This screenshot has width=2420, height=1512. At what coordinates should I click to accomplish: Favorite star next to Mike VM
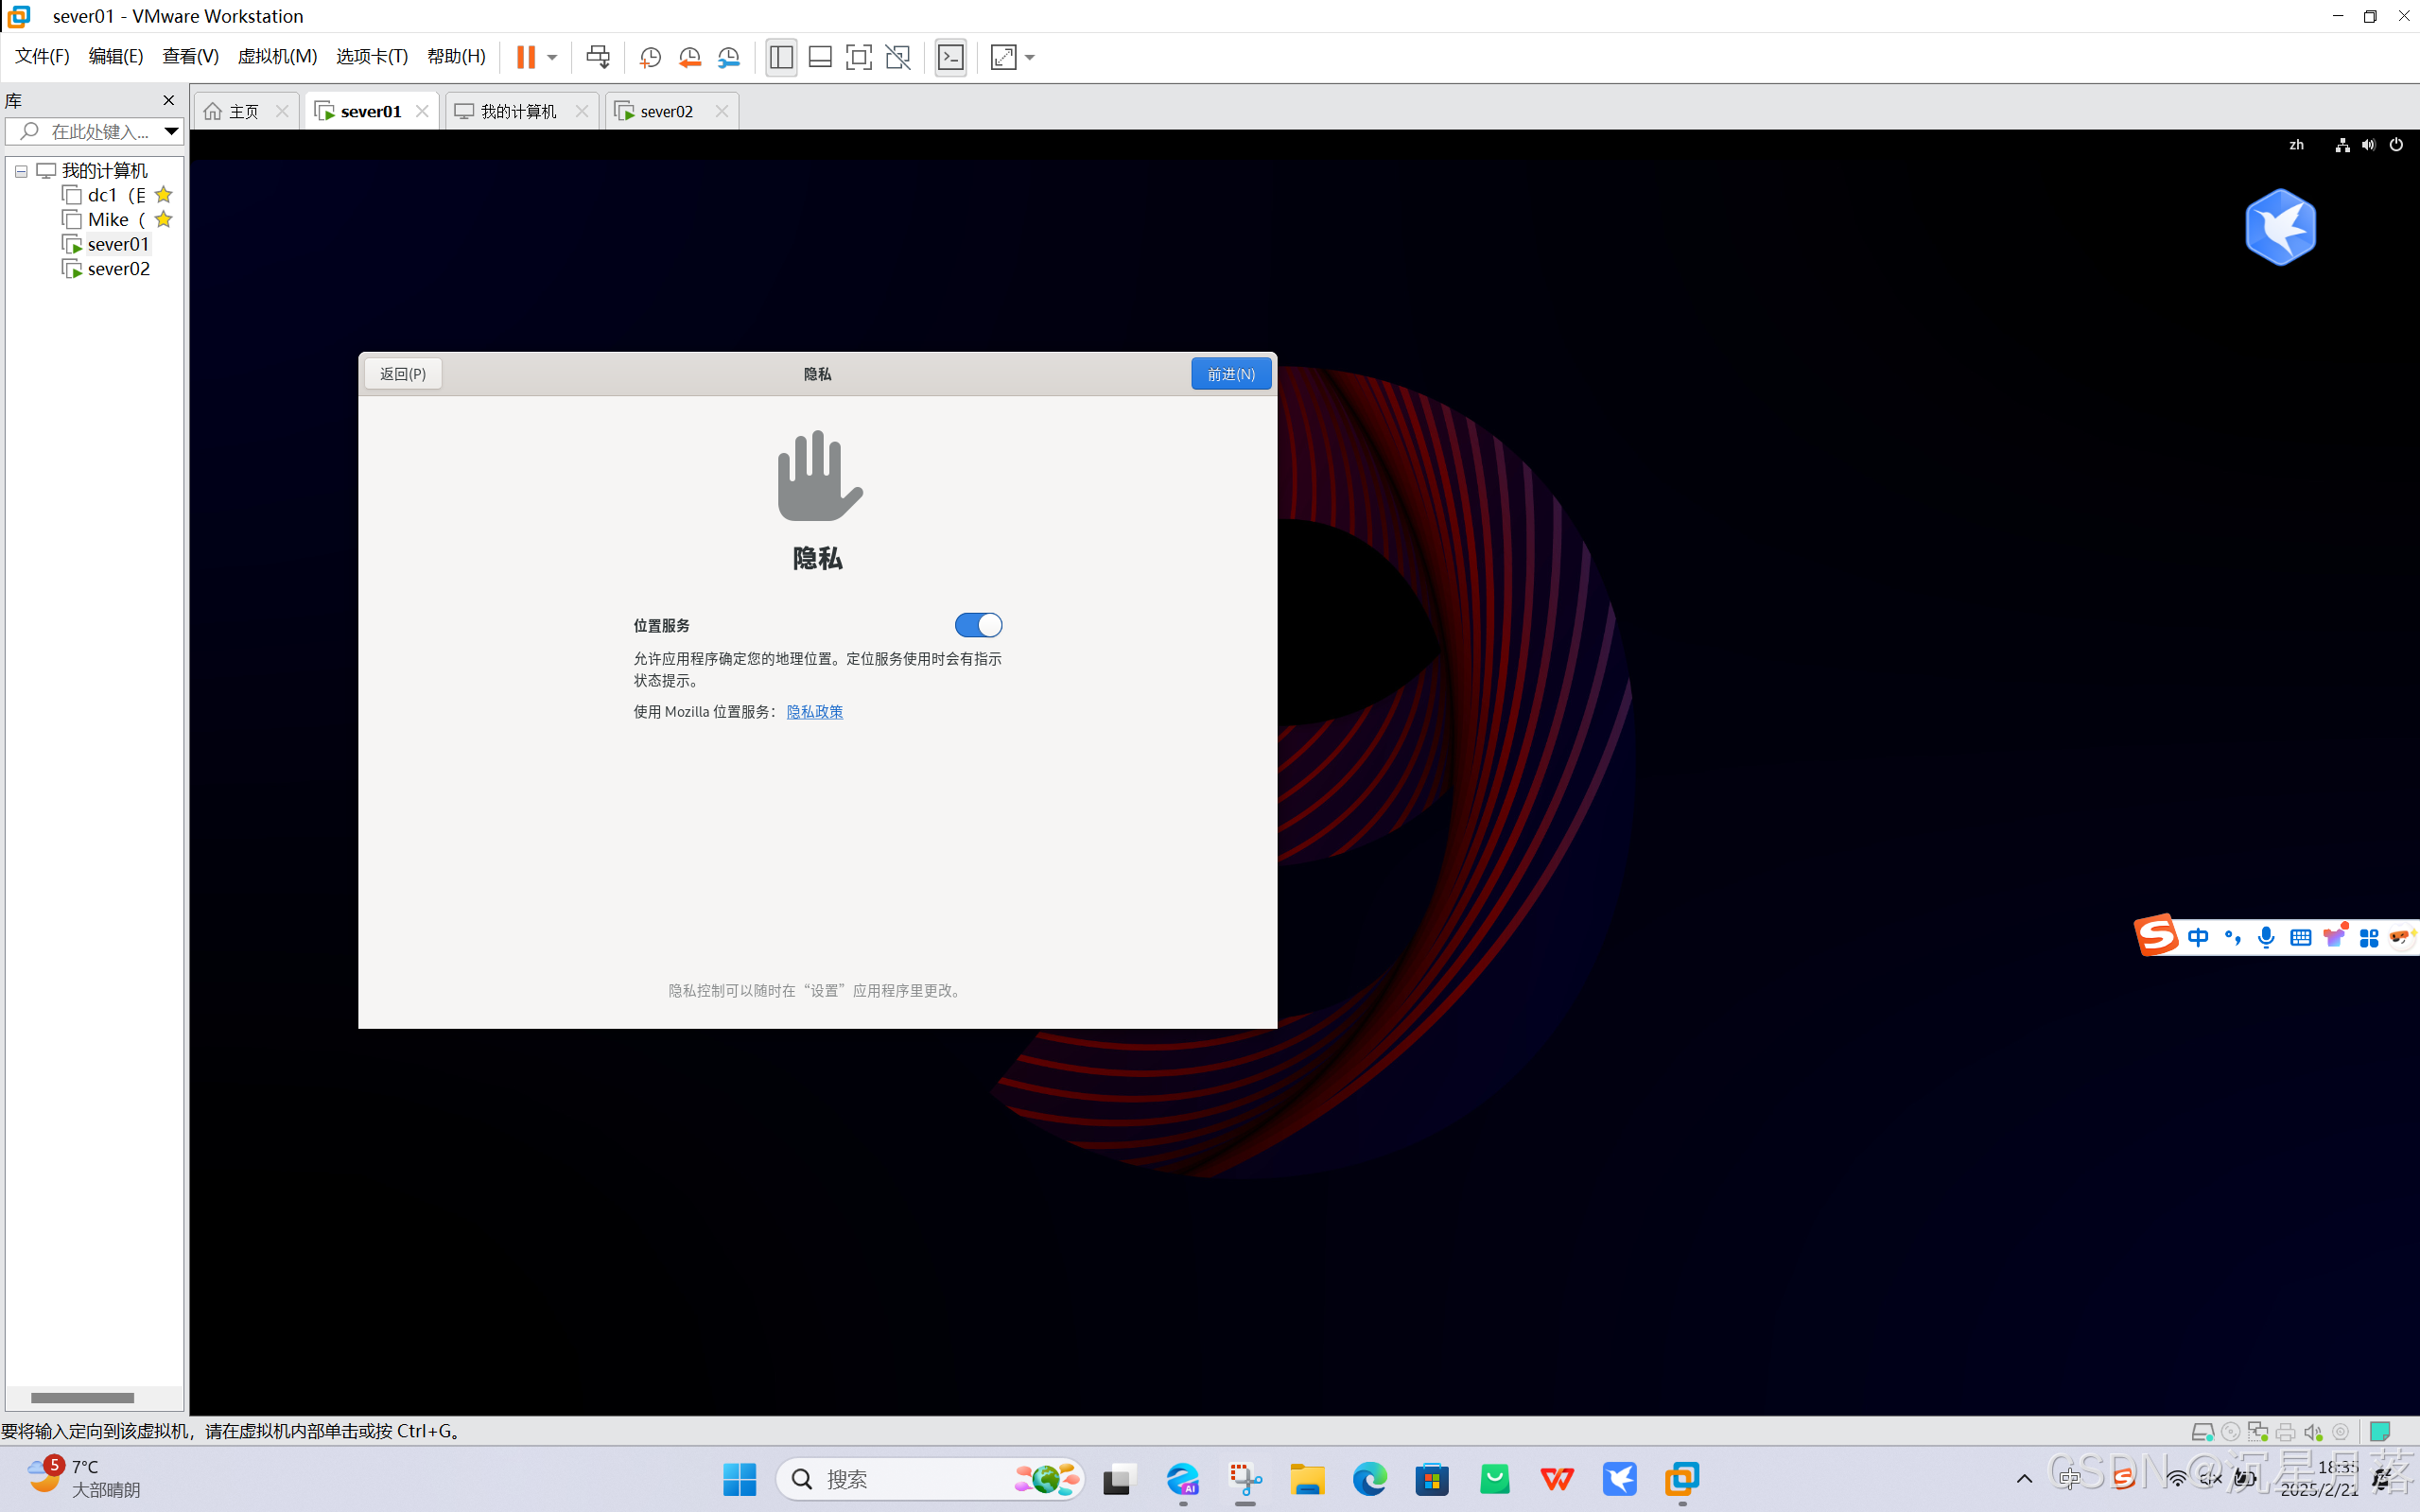tap(164, 219)
